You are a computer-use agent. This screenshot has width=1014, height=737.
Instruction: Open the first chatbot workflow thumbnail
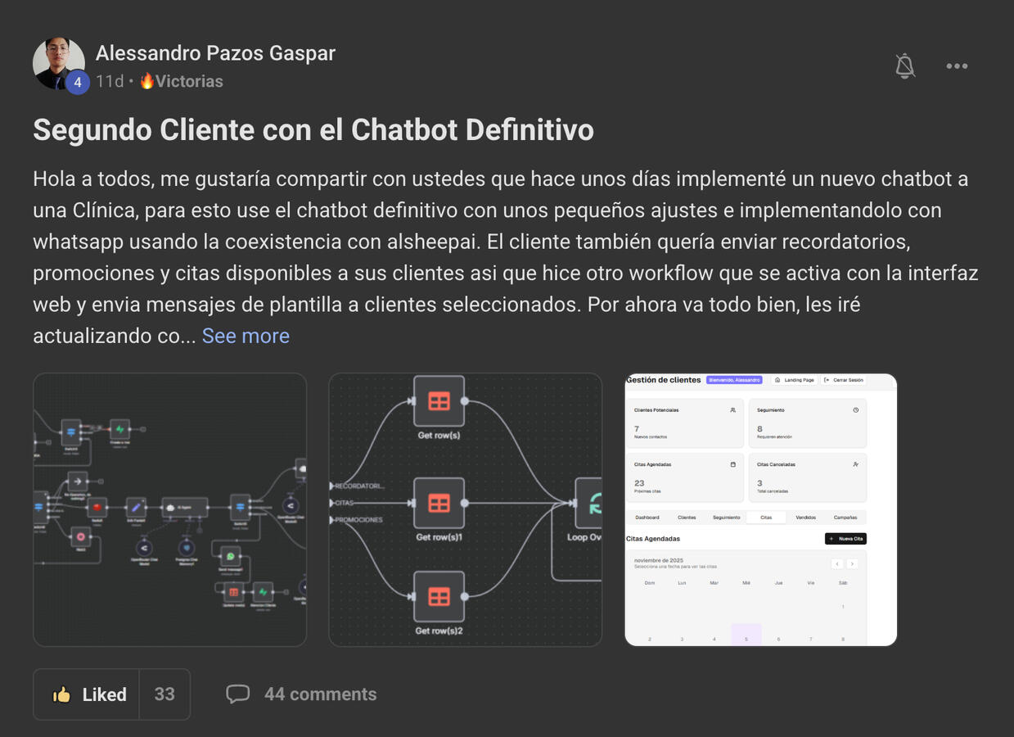pyautogui.click(x=169, y=509)
